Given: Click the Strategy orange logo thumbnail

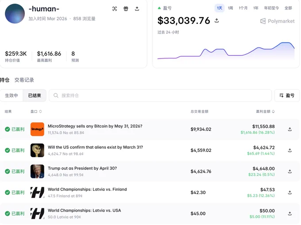Looking at the screenshot, I should click(x=37, y=129).
